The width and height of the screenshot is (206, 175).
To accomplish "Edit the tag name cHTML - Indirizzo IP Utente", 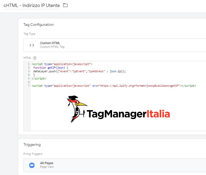I will [x=32, y=5].
